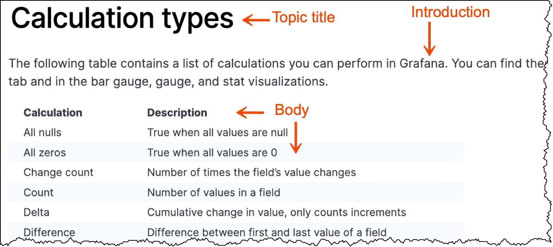Click the Description column header
Image resolution: width=553 pixels, height=247 pixels.
tap(177, 113)
